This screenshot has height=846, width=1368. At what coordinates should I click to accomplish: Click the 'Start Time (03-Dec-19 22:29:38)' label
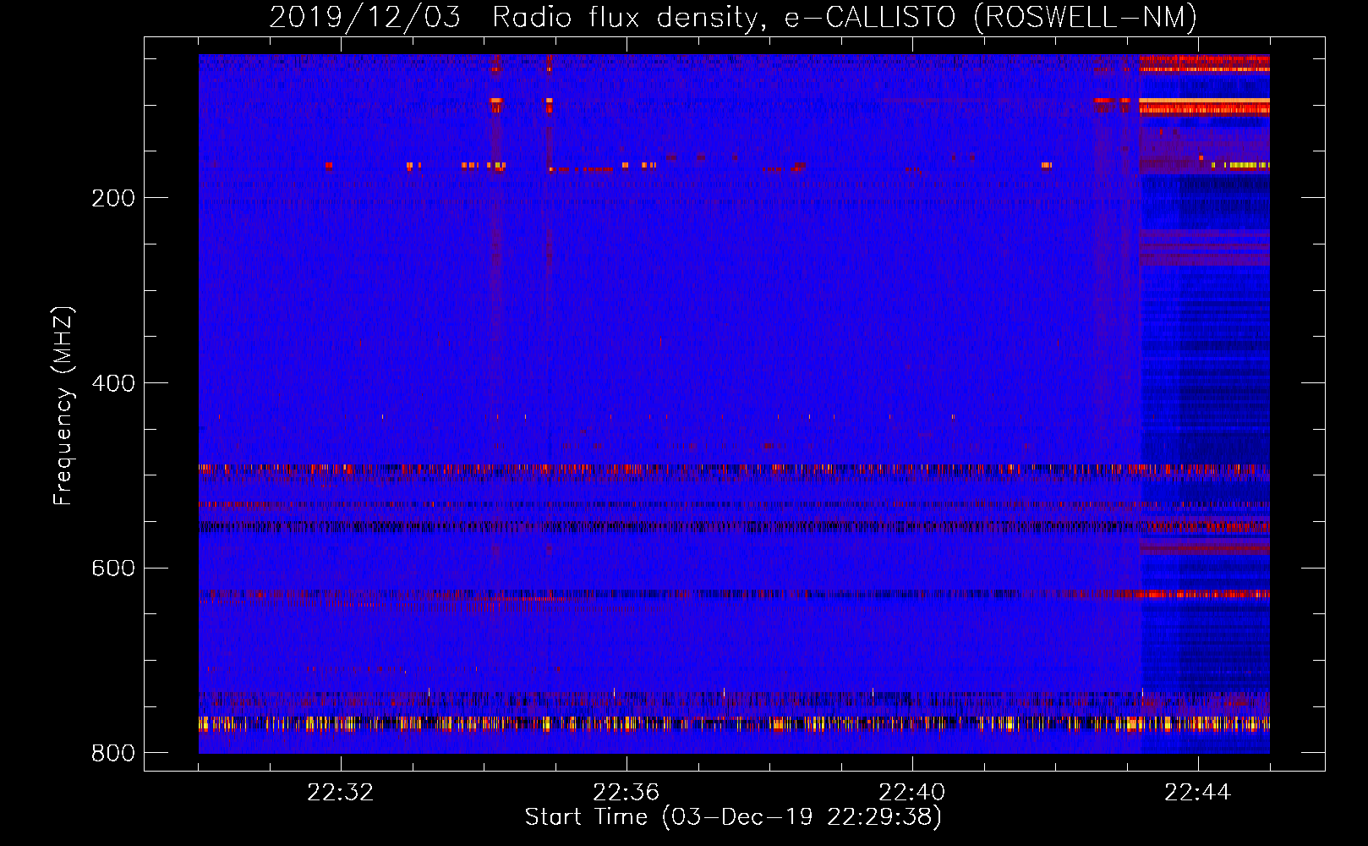coord(733,817)
